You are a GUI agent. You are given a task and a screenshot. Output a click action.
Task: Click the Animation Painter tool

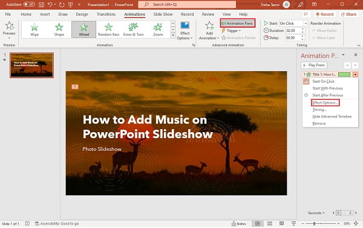coord(239,37)
